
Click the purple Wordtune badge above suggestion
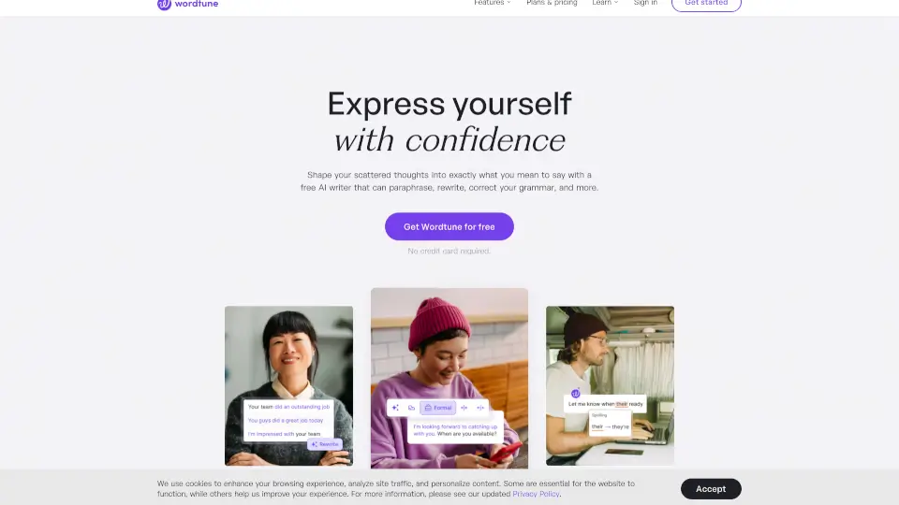click(576, 394)
